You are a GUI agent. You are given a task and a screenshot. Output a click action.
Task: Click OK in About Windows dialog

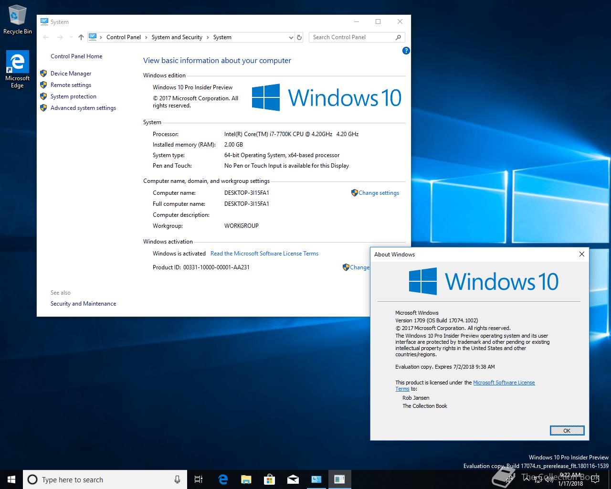[x=567, y=430]
